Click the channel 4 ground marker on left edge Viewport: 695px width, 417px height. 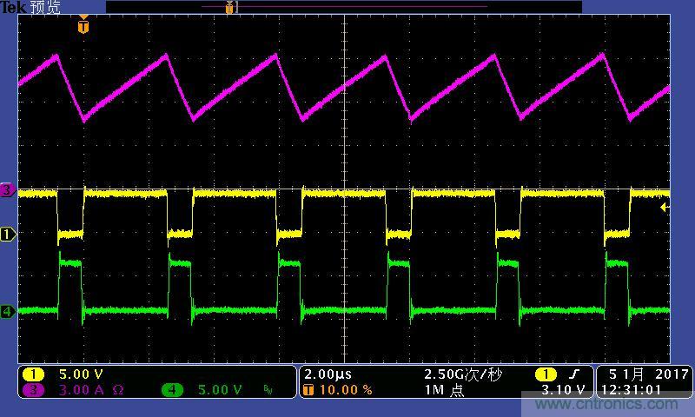click(x=8, y=311)
